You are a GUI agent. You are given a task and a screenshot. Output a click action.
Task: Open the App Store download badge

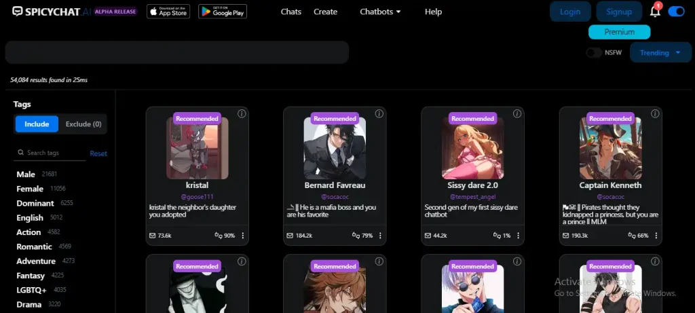click(168, 12)
